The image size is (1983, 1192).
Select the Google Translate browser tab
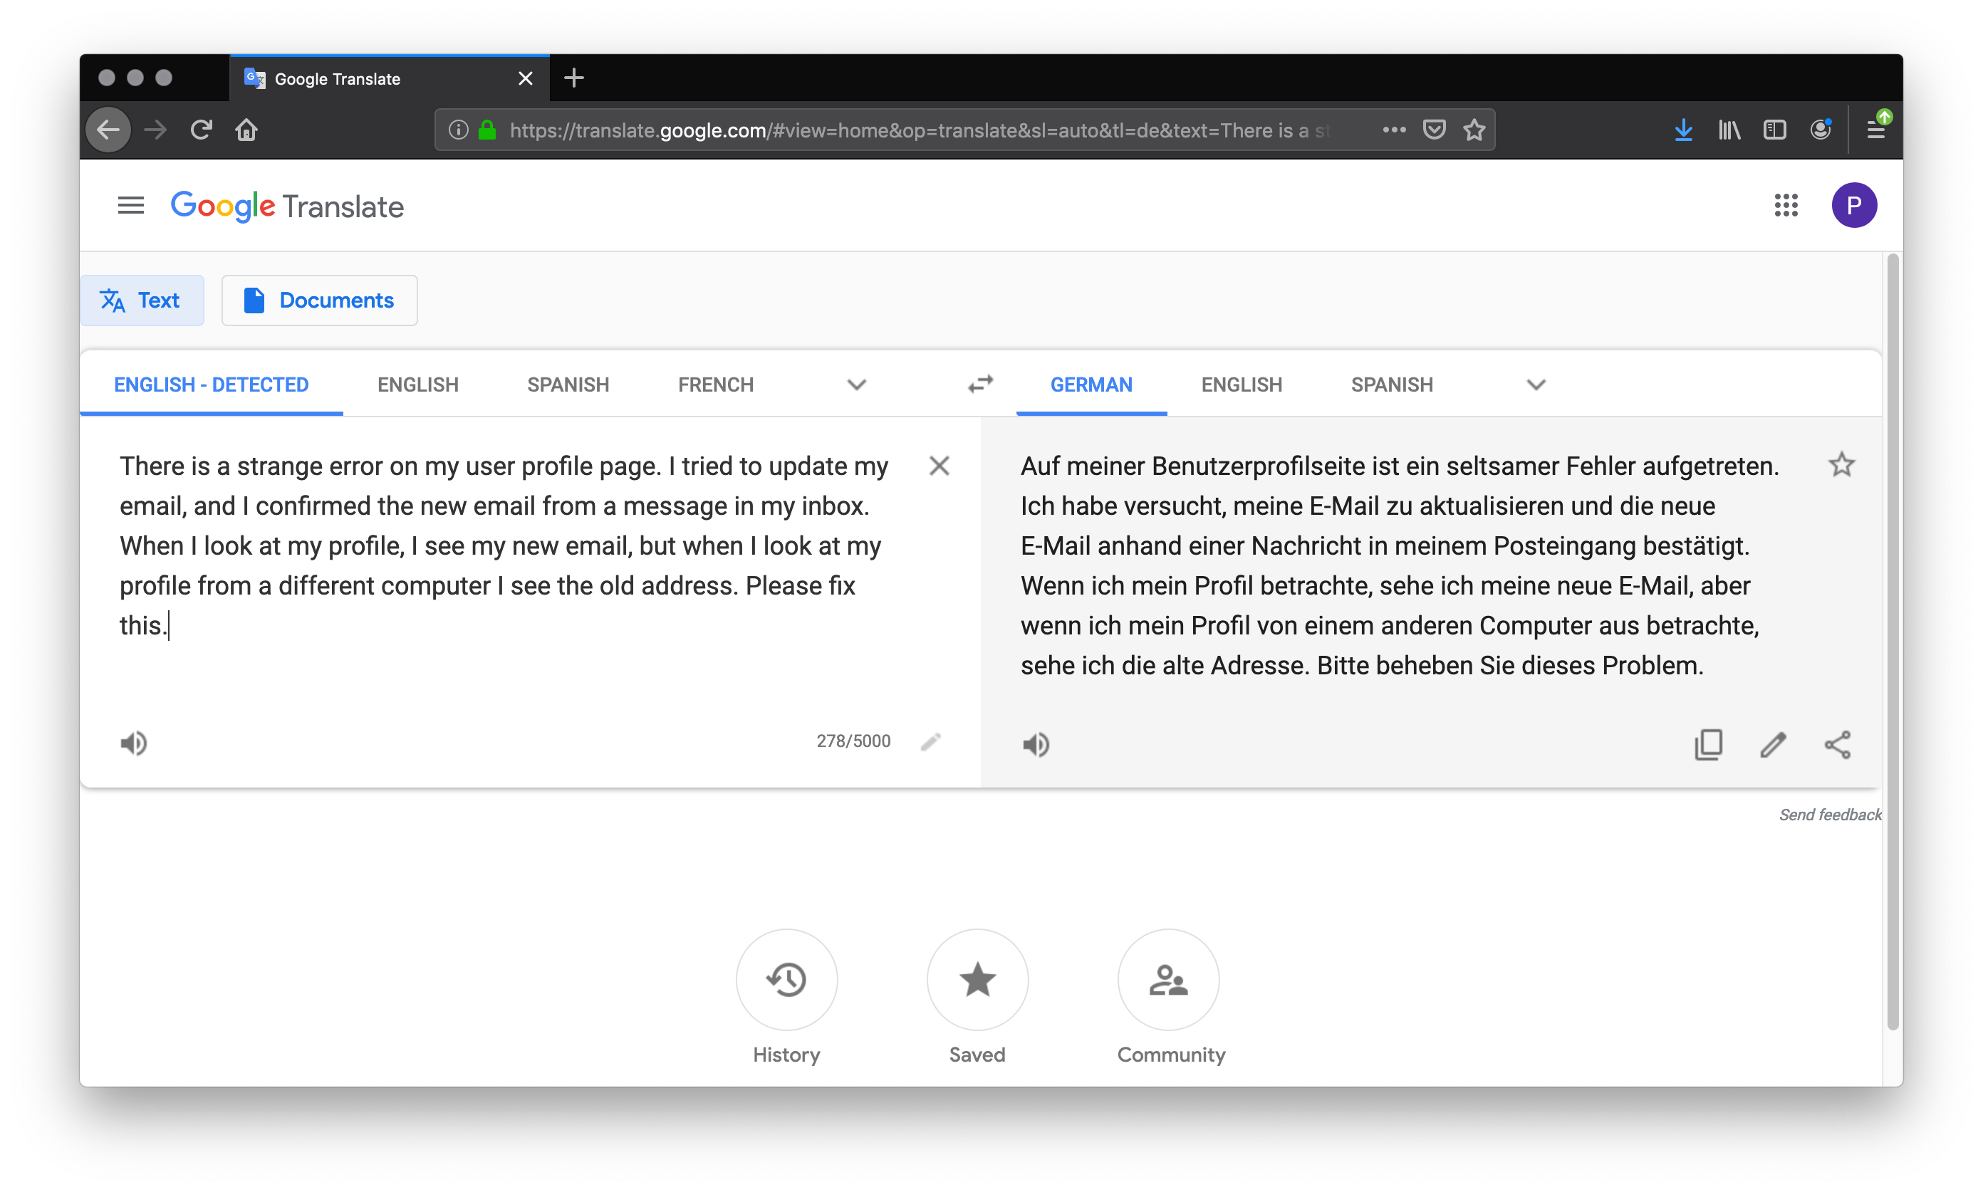point(390,79)
